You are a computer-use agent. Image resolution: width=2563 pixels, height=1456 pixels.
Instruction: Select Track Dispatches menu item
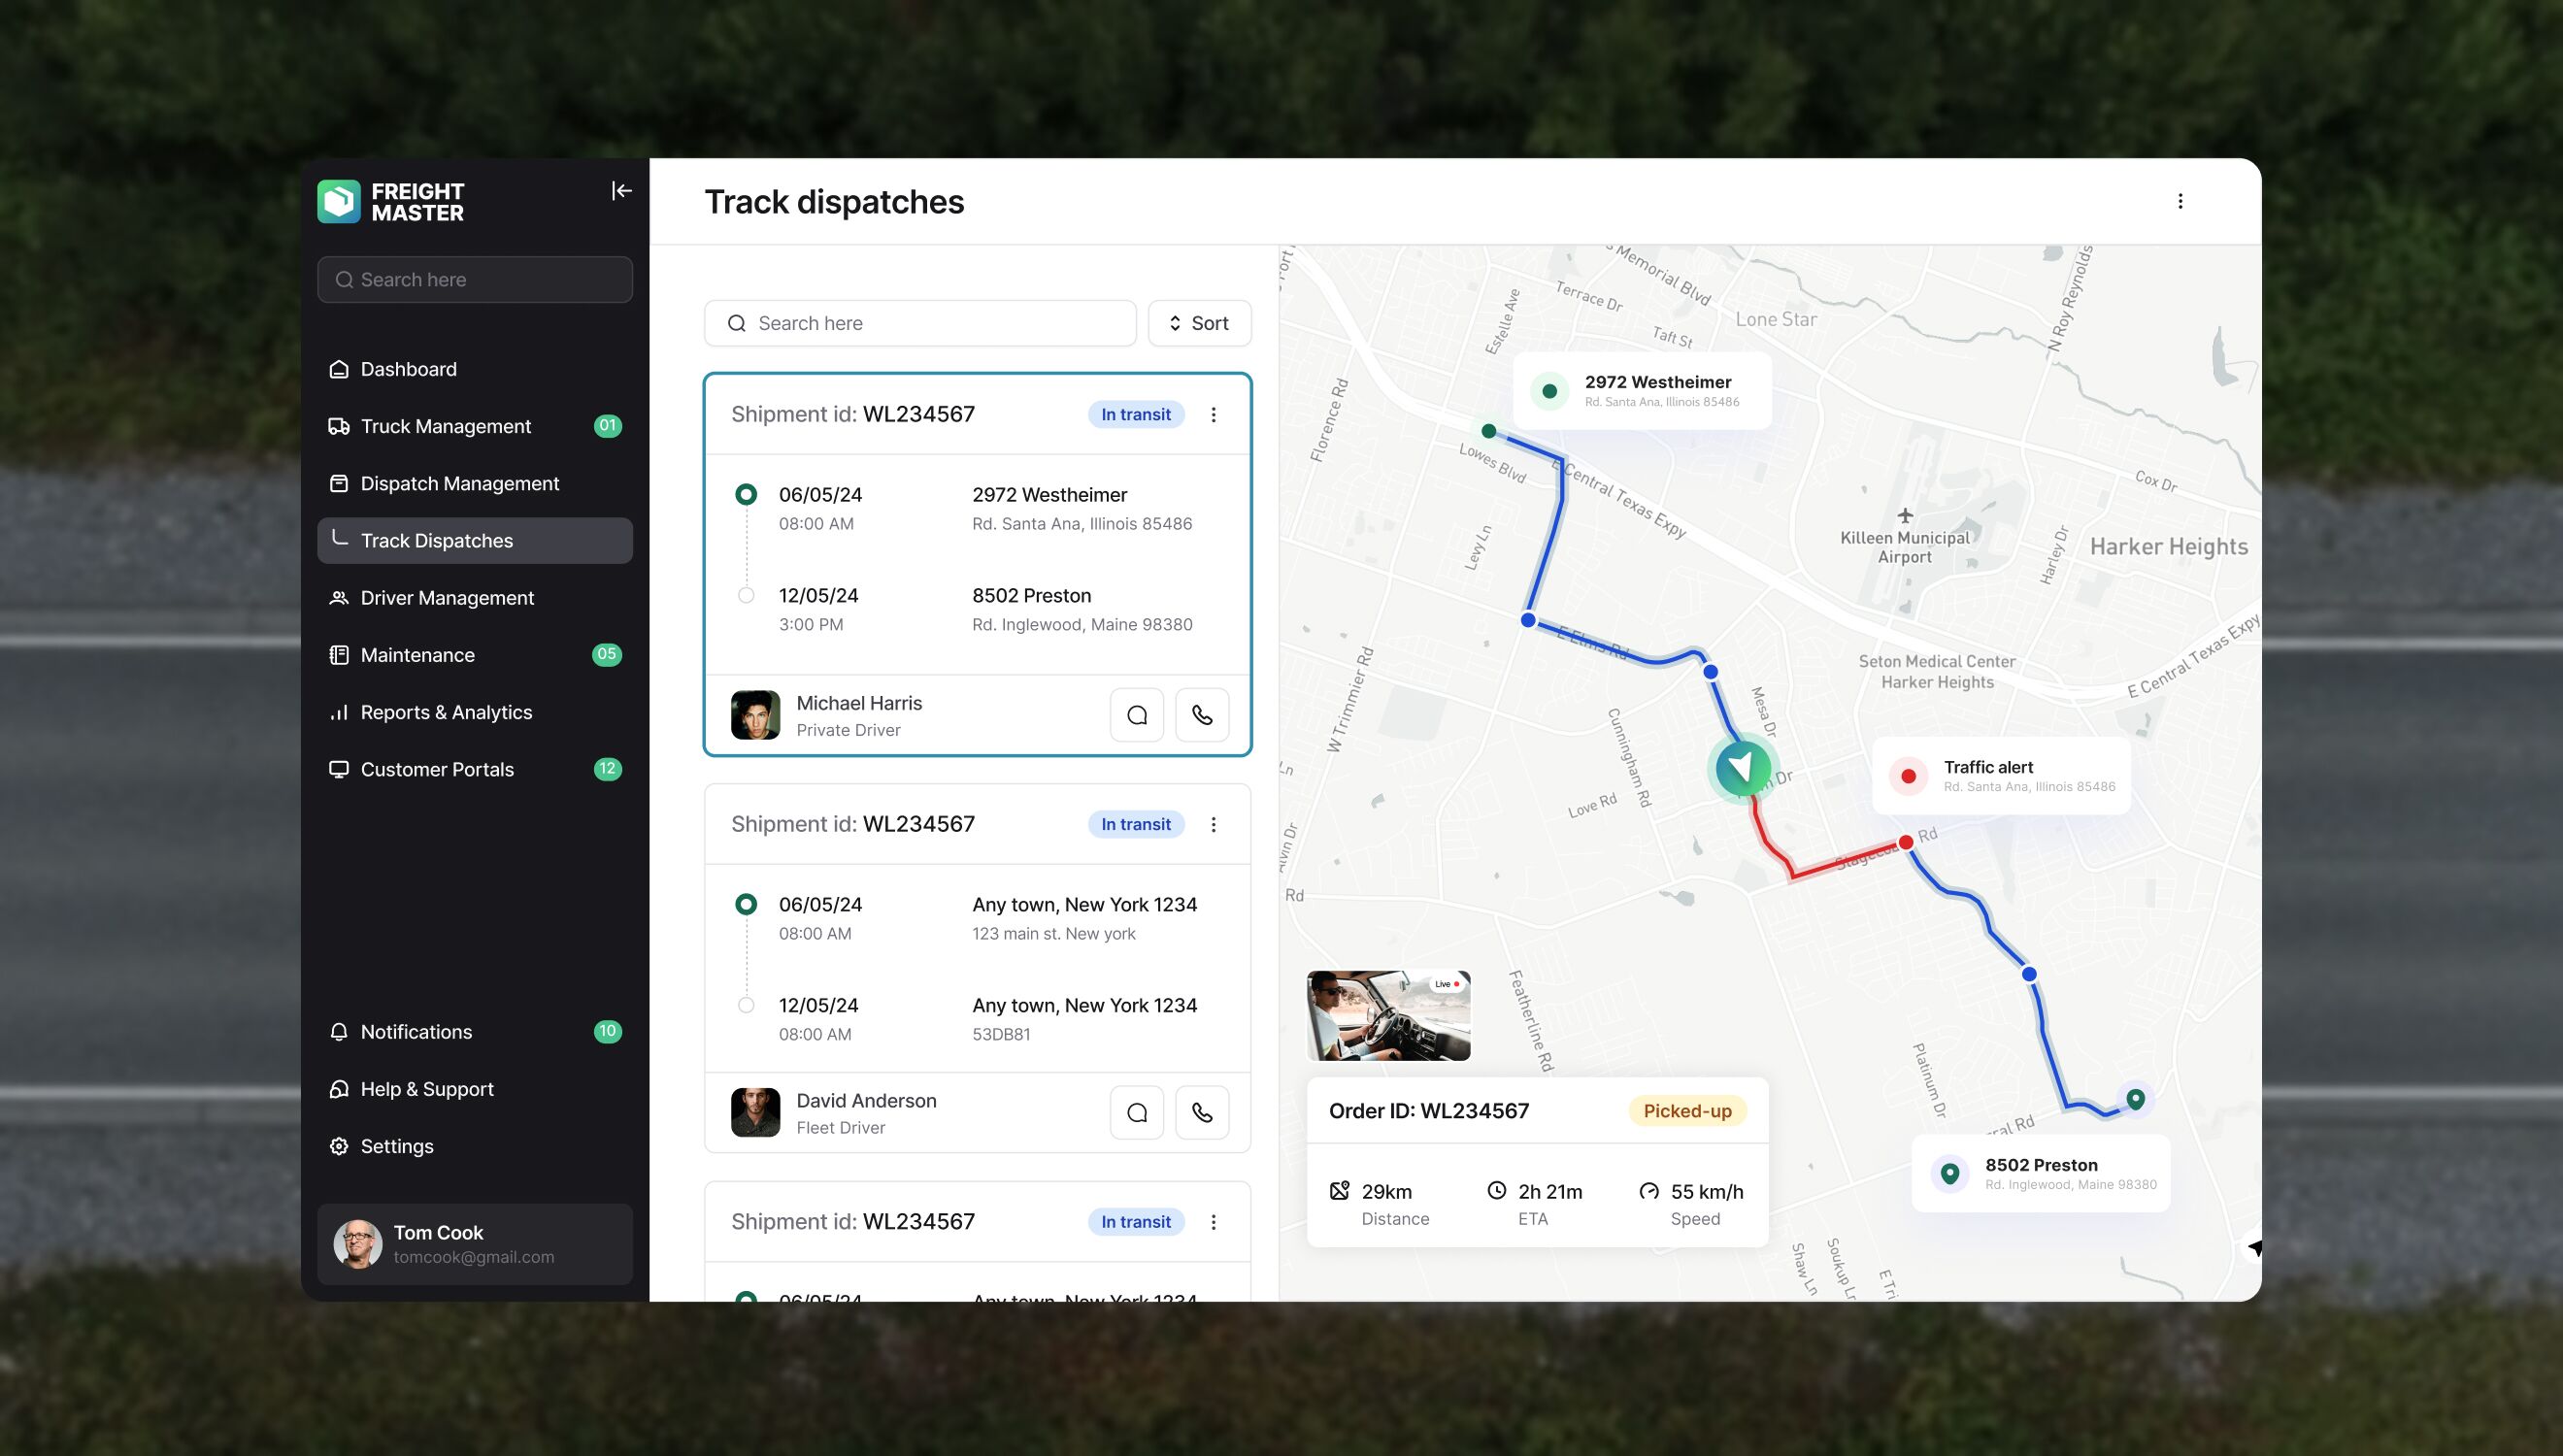point(475,540)
